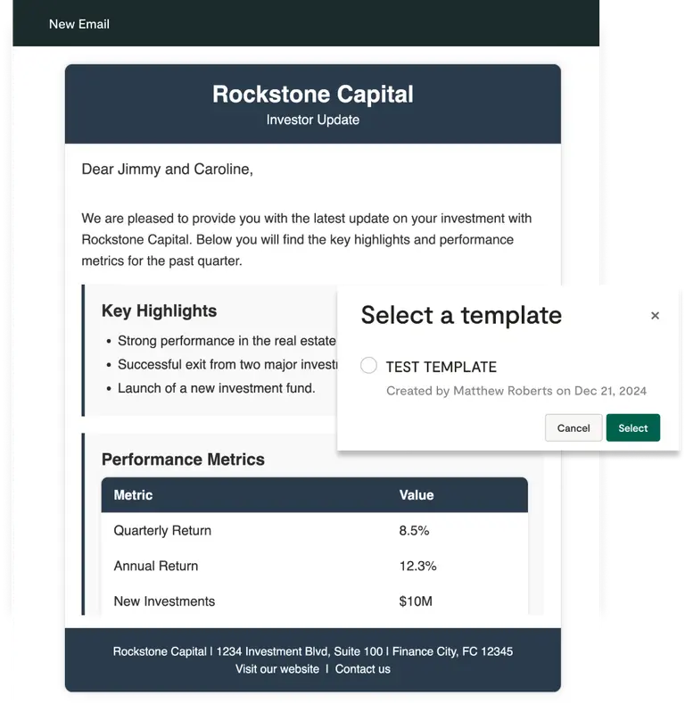Click the 12.3% Annual Return value
Image resolution: width=685 pixels, height=704 pixels.
(x=417, y=566)
